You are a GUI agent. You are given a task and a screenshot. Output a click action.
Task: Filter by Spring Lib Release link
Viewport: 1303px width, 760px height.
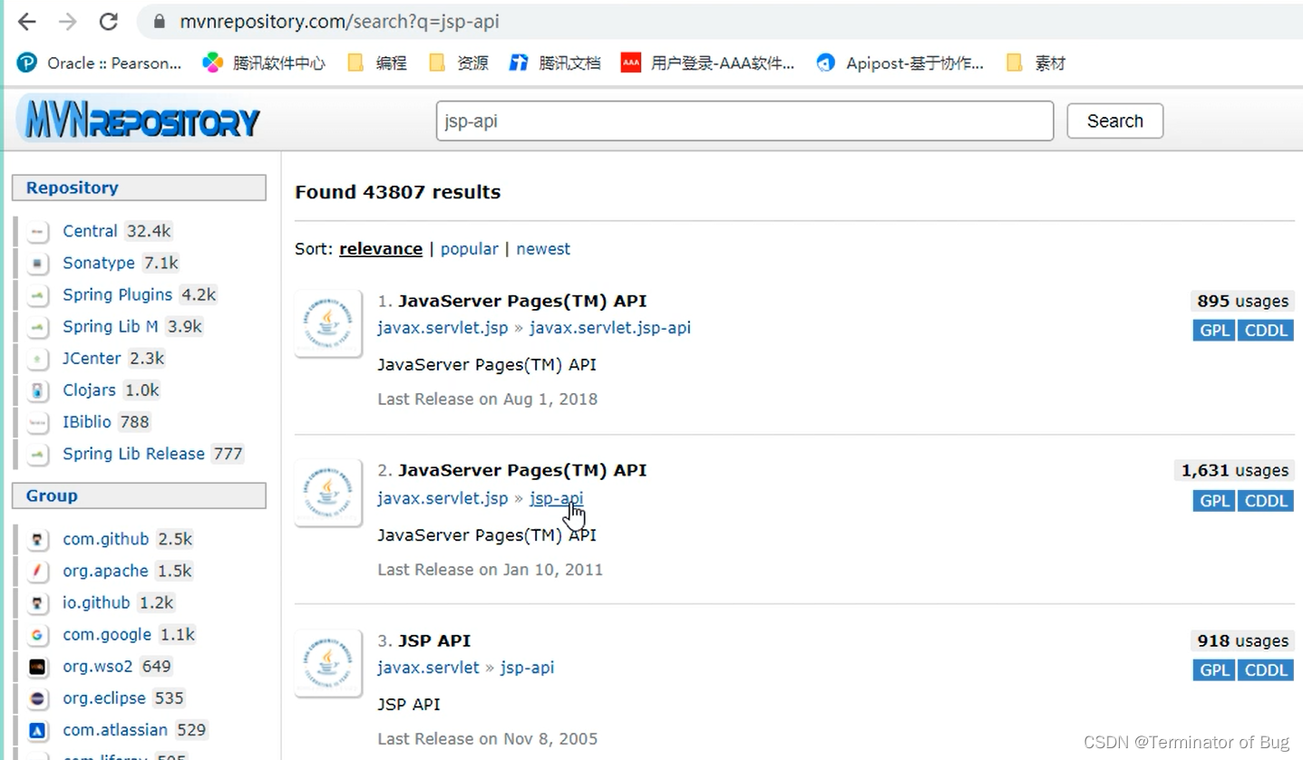tap(133, 454)
